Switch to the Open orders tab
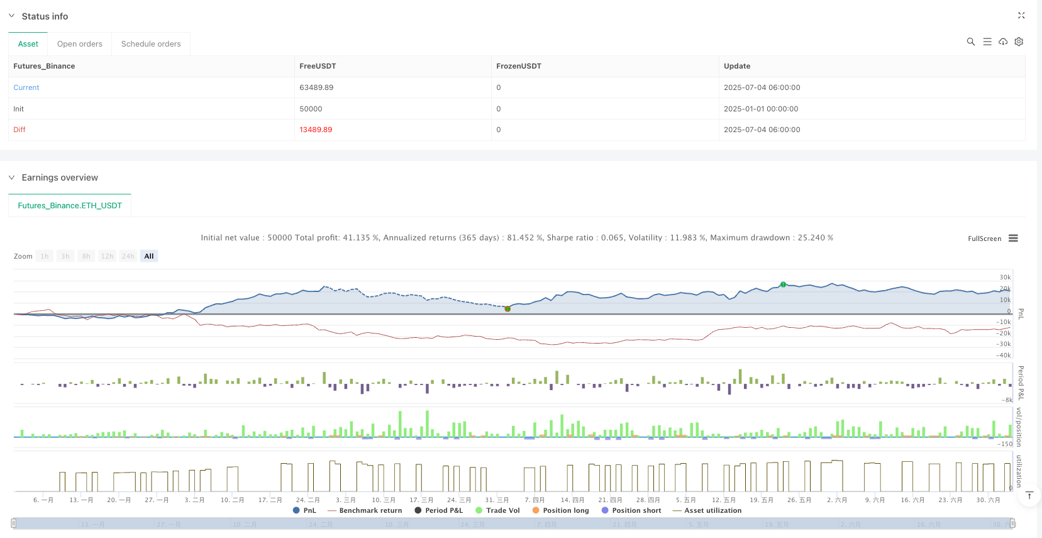 [x=79, y=44]
